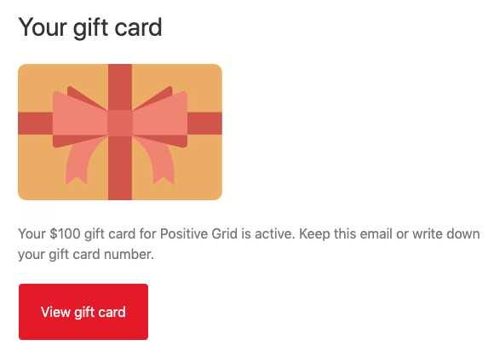Select the right loop of the bow
494x357 pixels.
[160, 120]
